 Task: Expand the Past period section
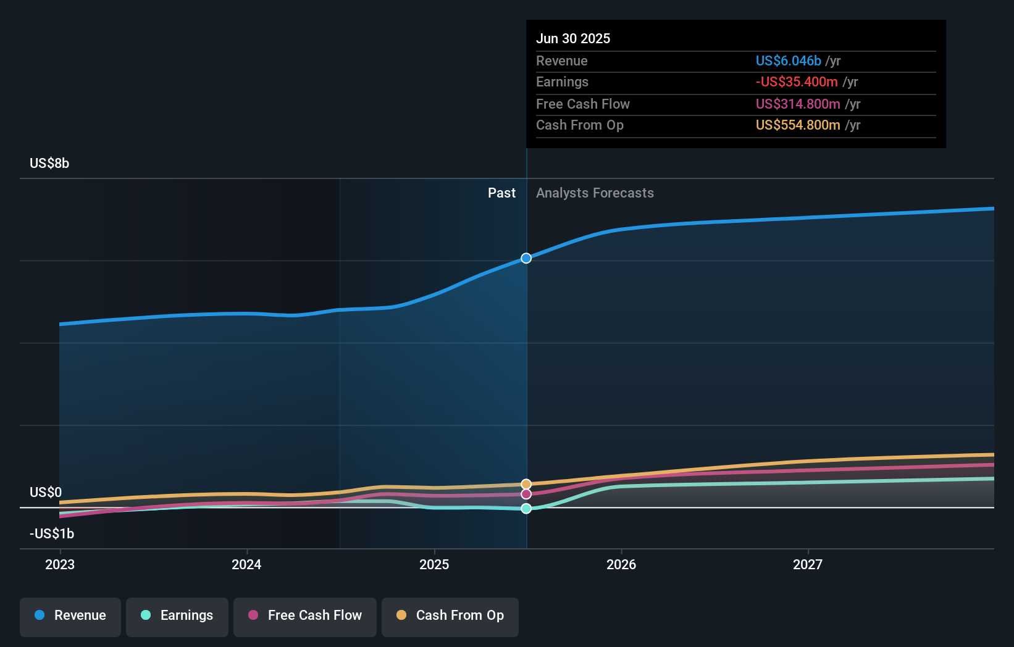point(501,193)
